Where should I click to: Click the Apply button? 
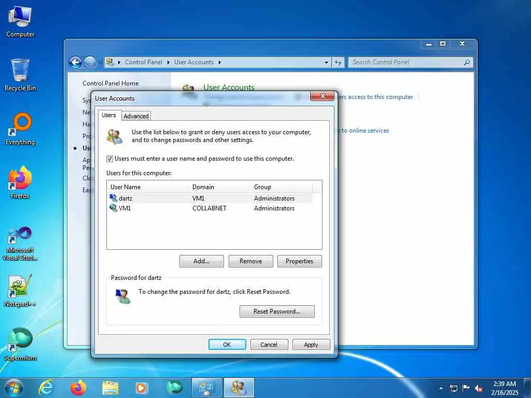tap(311, 345)
